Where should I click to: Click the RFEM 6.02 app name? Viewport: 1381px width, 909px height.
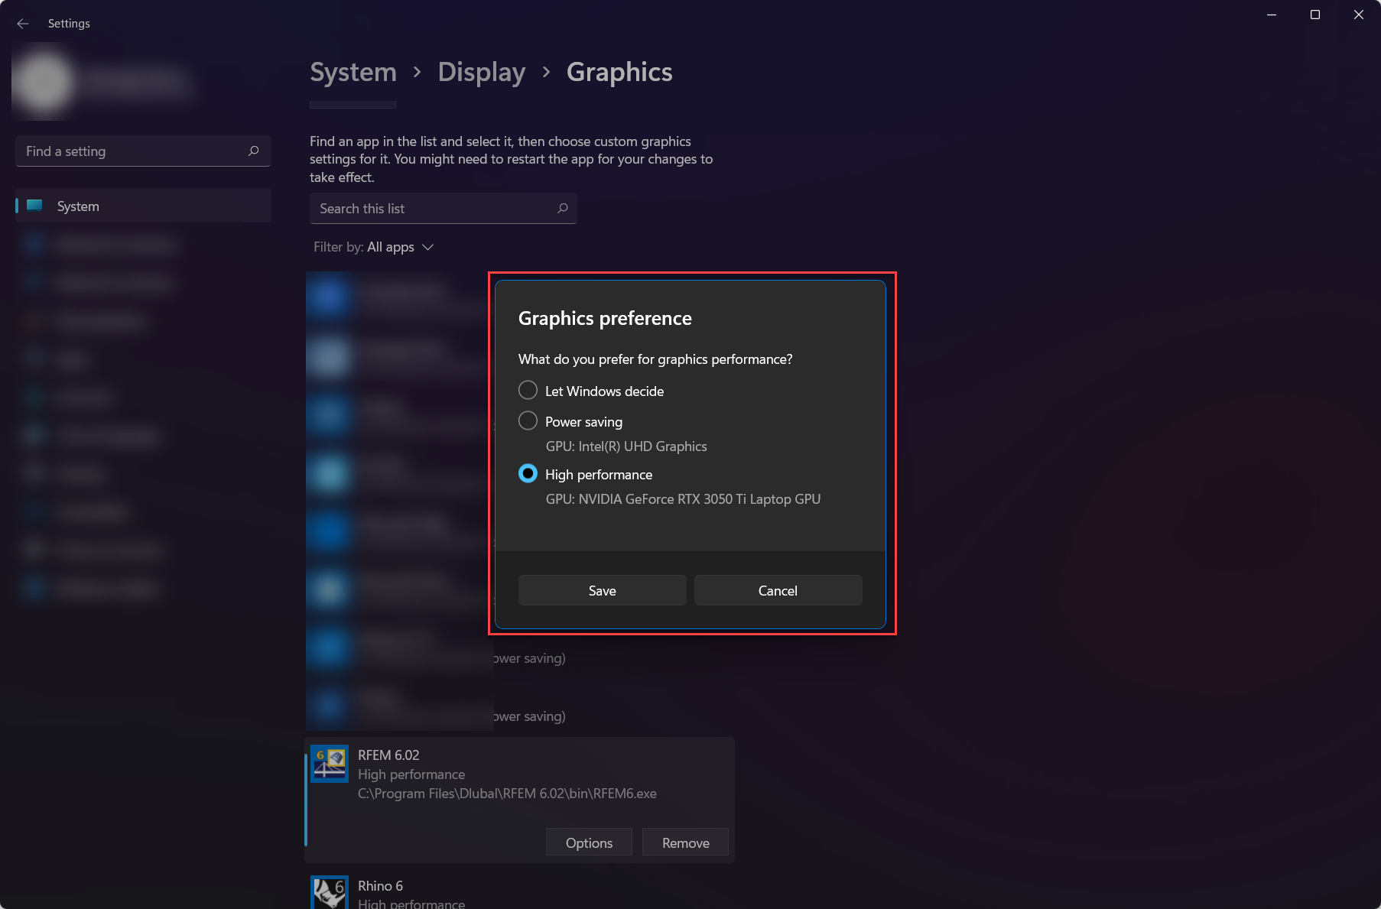click(x=388, y=755)
